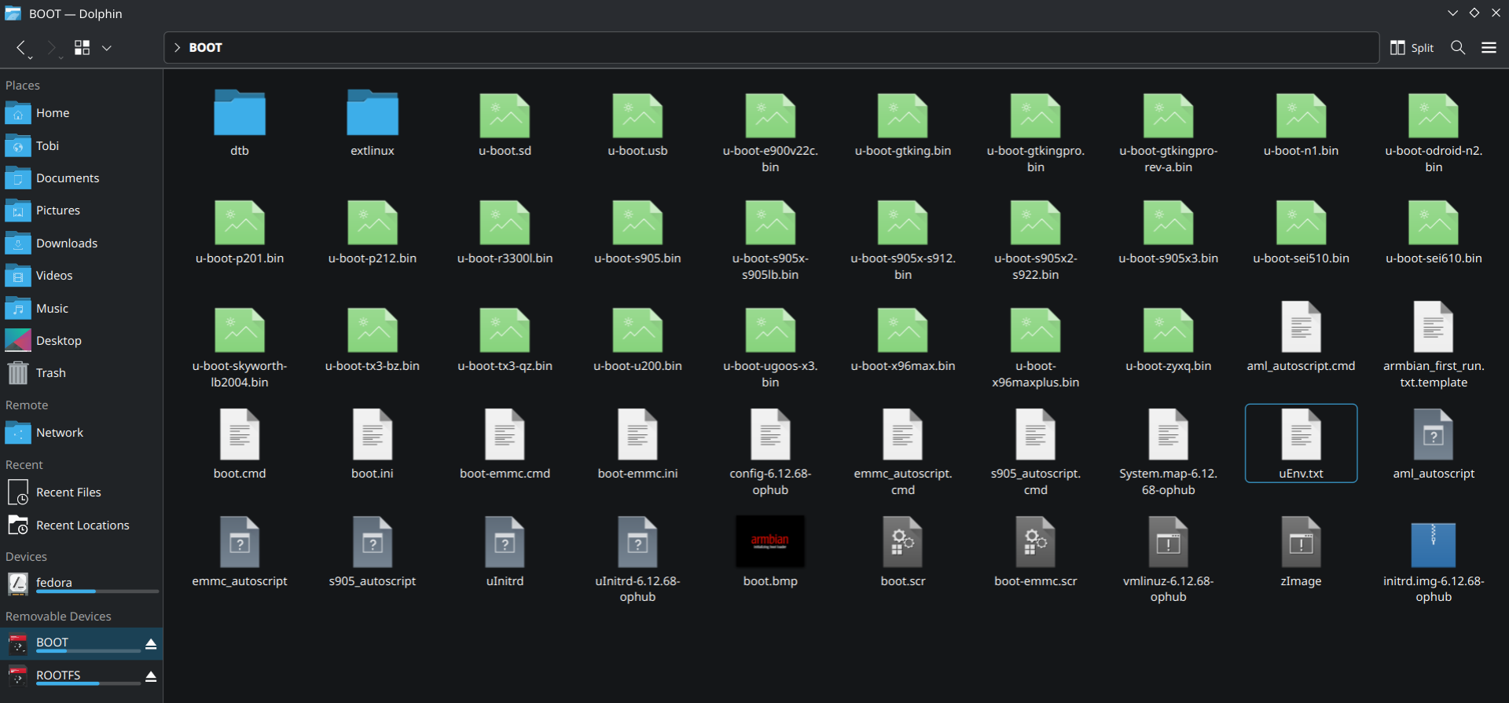Viewport: 1509px width, 703px height.
Task: Open the search tool in toolbar
Action: pyautogui.click(x=1457, y=47)
